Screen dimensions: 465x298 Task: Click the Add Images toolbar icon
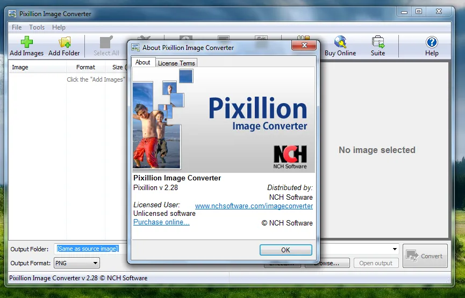tap(27, 46)
